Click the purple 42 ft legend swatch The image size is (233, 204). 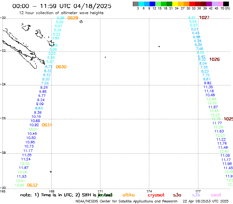pos(208,4)
